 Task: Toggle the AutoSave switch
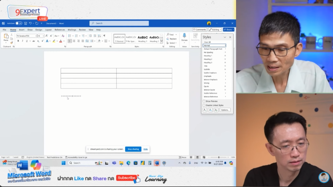point(19,24)
